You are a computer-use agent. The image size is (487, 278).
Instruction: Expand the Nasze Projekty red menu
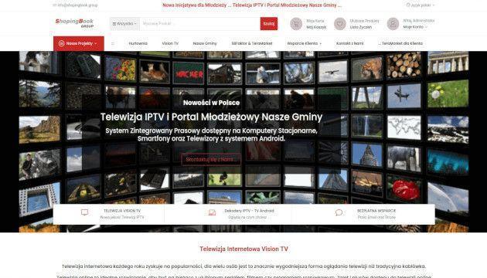(79, 43)
